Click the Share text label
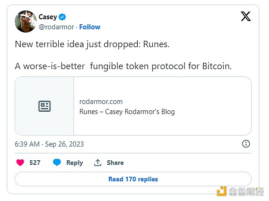Screen dimensions: 269x201 click(115, 163)
